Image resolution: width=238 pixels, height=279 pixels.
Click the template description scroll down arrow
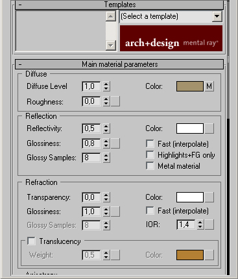click(x=111, y=45)
